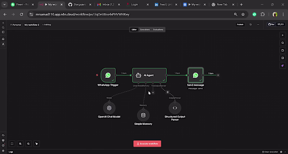
Task: Click the browser address bar URL
Action: tap(82, 14)
